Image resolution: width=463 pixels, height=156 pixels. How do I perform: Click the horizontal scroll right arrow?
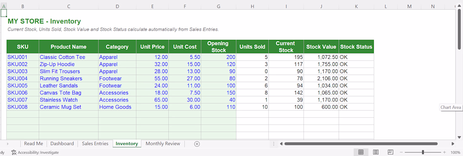point(453,144)
